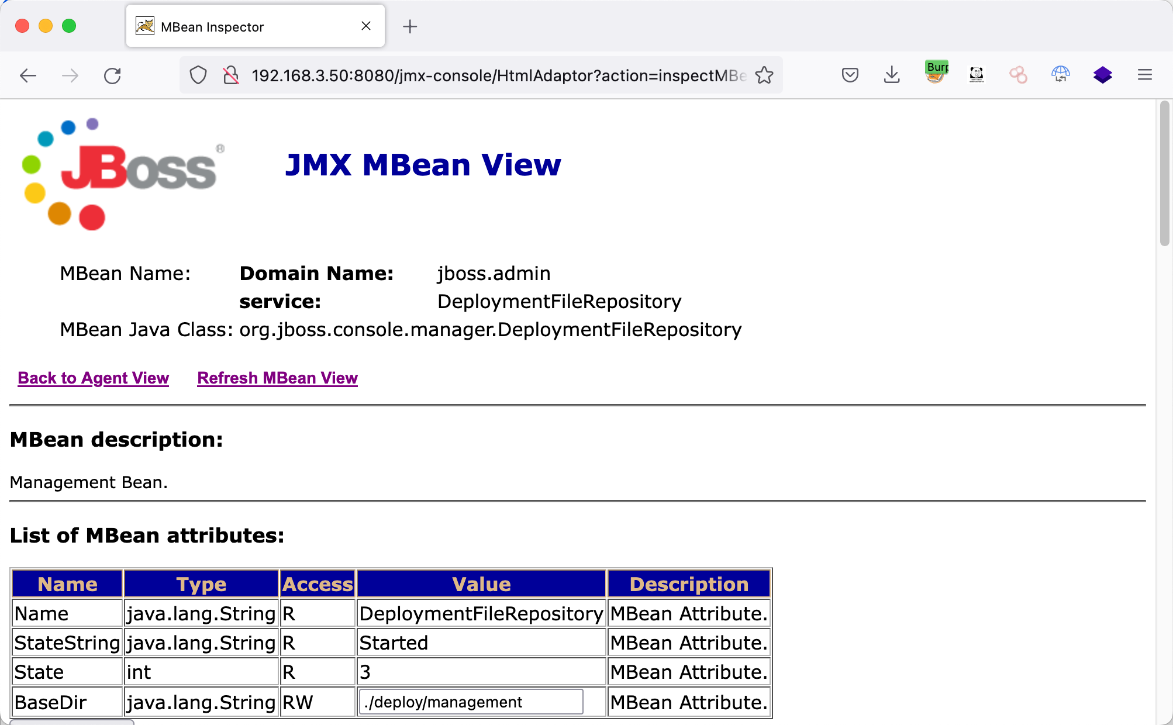Click the pink circles extension icon
The height and width of the screenshot is (725, 1173).
1018,75
